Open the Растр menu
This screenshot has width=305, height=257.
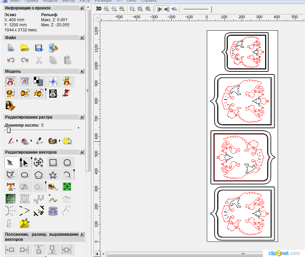85,1
